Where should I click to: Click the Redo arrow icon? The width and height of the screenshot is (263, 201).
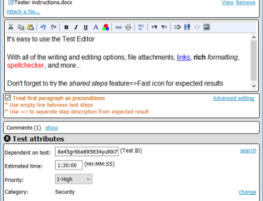pyautogui.click(x=54, y=27)
